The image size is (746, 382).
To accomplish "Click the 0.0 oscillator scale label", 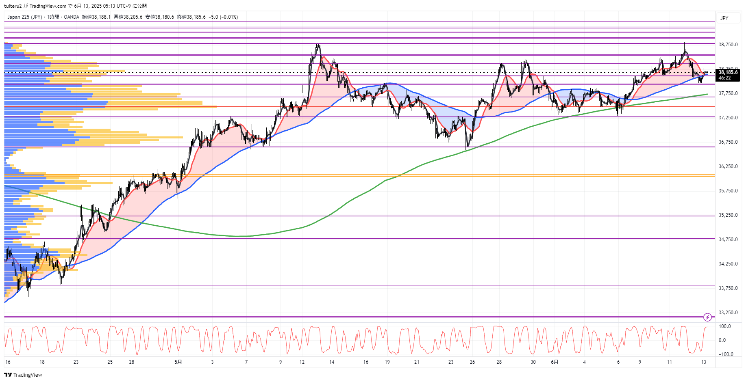I will coord(722,340).
